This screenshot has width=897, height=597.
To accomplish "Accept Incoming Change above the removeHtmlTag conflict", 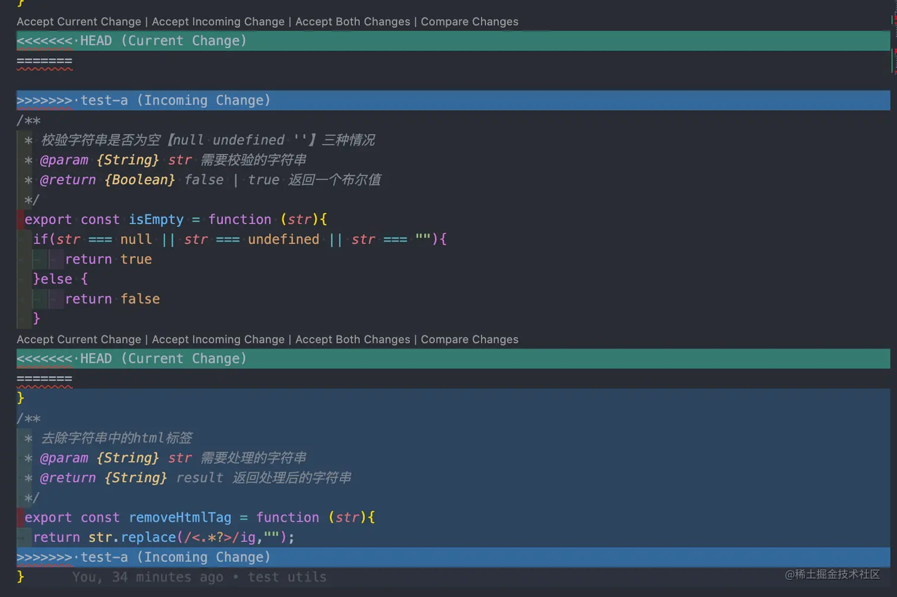I will click(x=218, y=339).
